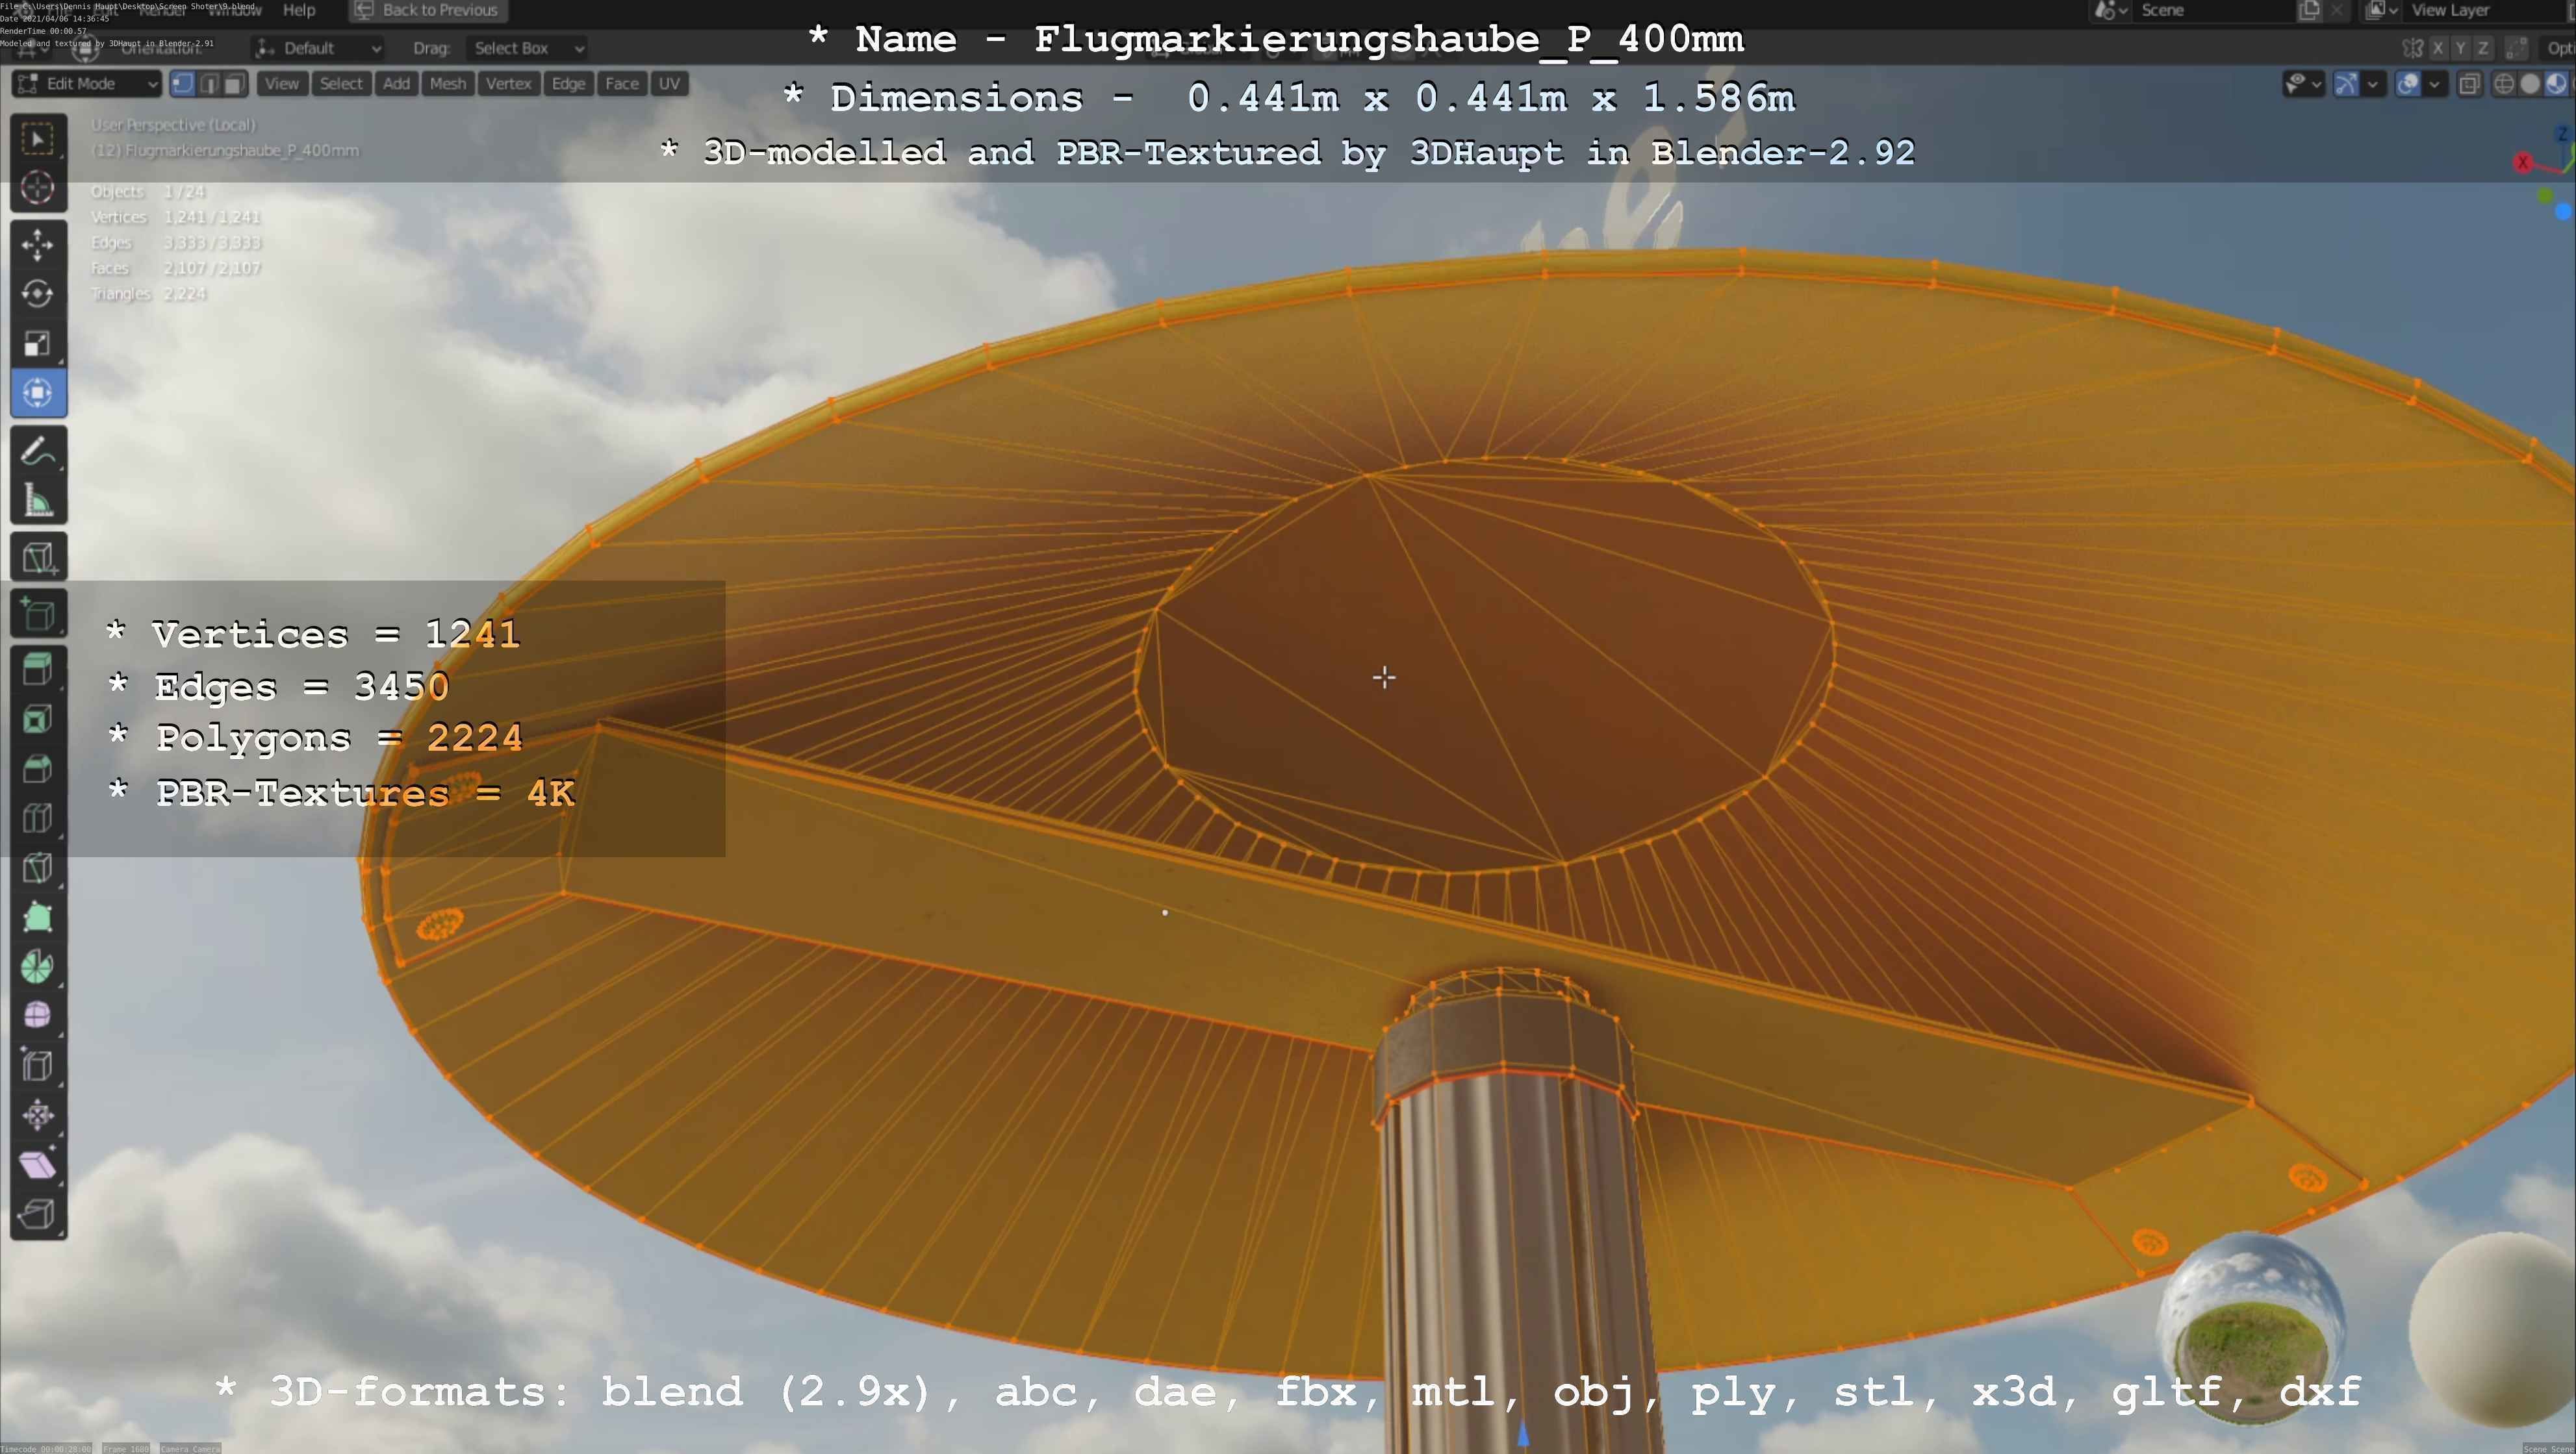Click the 'Triangles 2,224' statistics line
Viewport: 2576px width, 1454px height.
149,294
